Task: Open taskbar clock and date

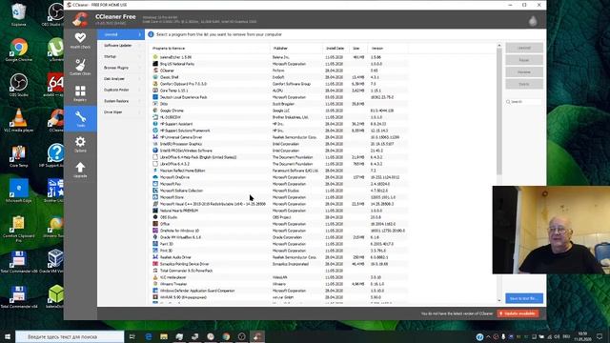Action: tap(582, 336)
